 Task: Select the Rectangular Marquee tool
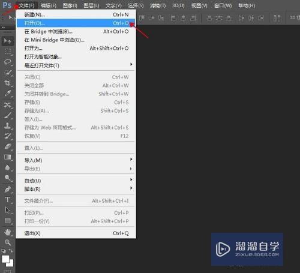coord(8,52)
